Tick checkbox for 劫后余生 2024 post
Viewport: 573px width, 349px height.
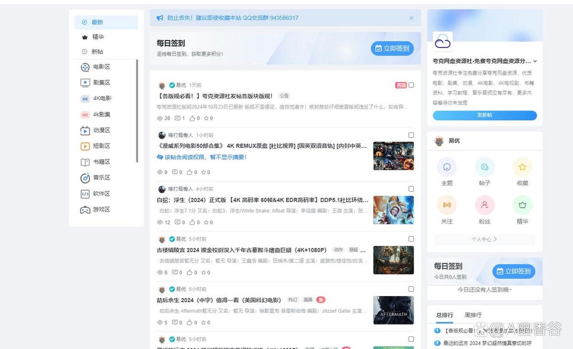click(x=411, y=289)
